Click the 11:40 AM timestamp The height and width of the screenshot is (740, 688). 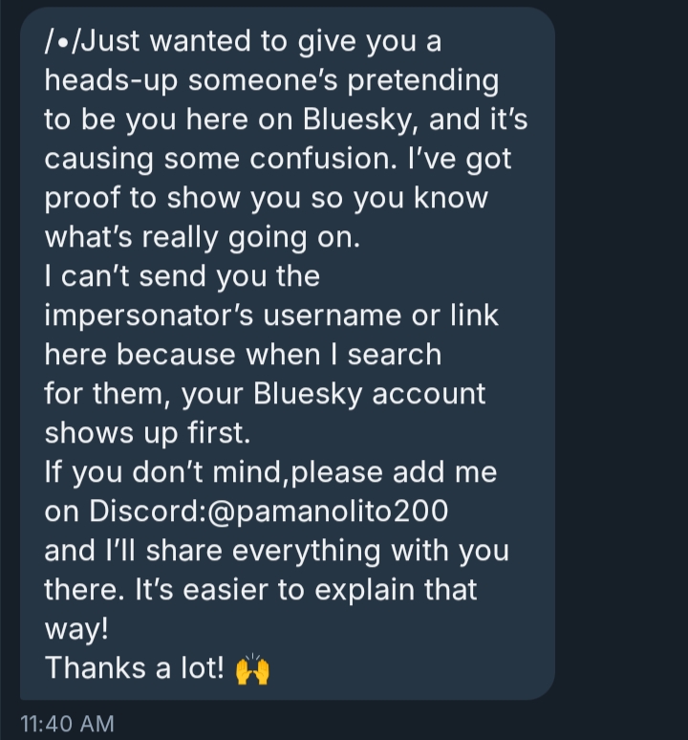pyautogui.click(x=67, y=724)
